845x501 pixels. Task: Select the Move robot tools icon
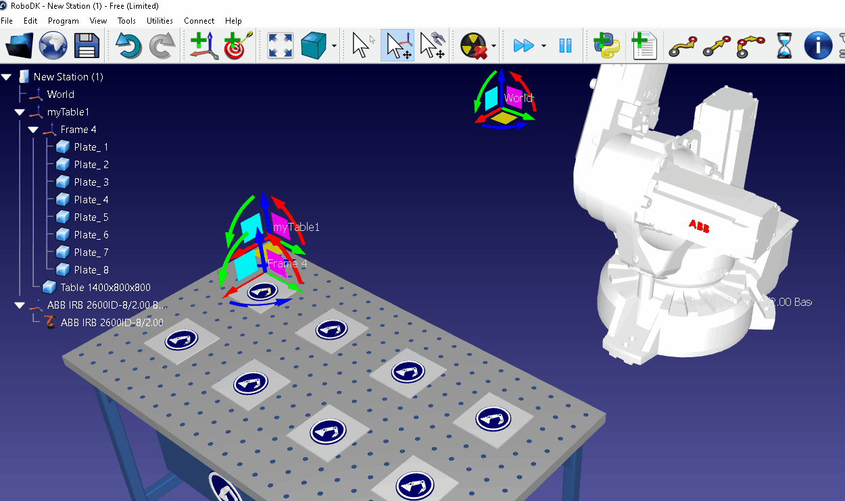[x=432, y=46]
